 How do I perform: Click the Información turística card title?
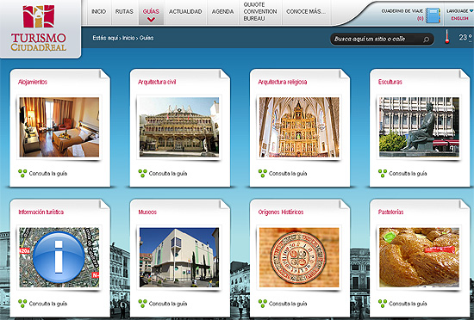[41, 212]
